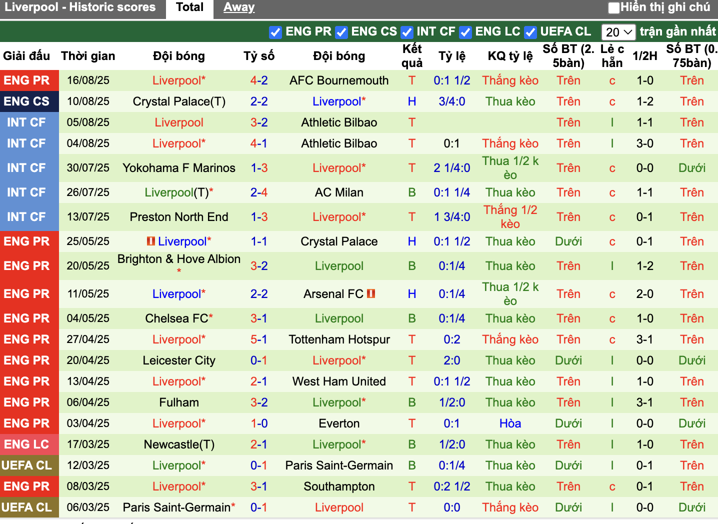Click red card icon beside Liverpool 25/05/25
The width and height of the screenshot is (718, 524).
pyautogui.click(x=150, y=241)
